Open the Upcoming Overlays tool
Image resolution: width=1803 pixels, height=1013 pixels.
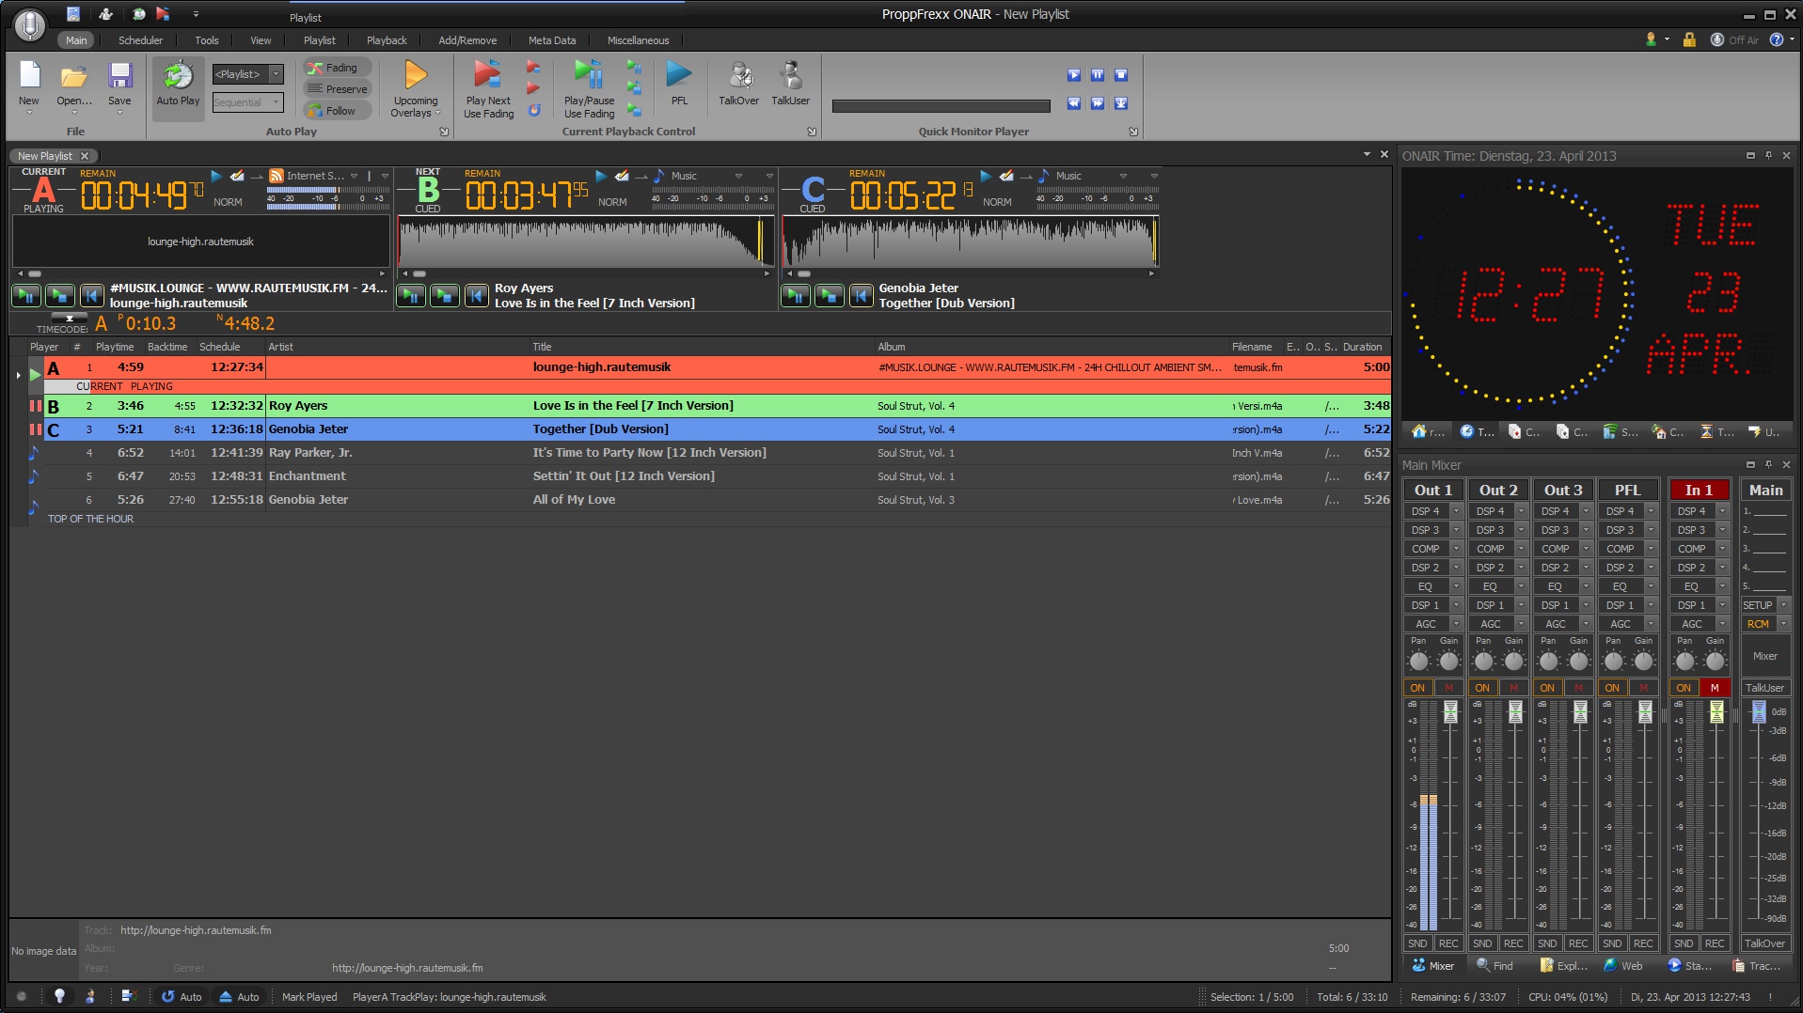(x=416, y=76)
